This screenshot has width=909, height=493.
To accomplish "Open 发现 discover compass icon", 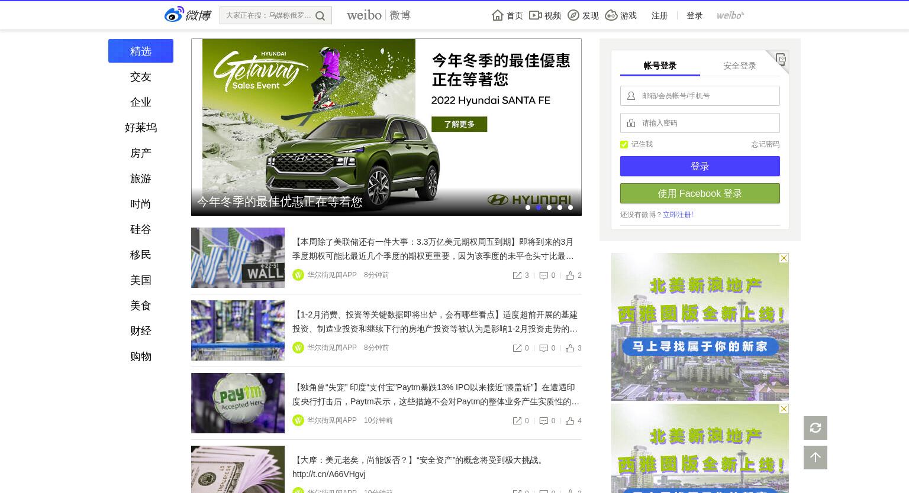I will point(573,15).
